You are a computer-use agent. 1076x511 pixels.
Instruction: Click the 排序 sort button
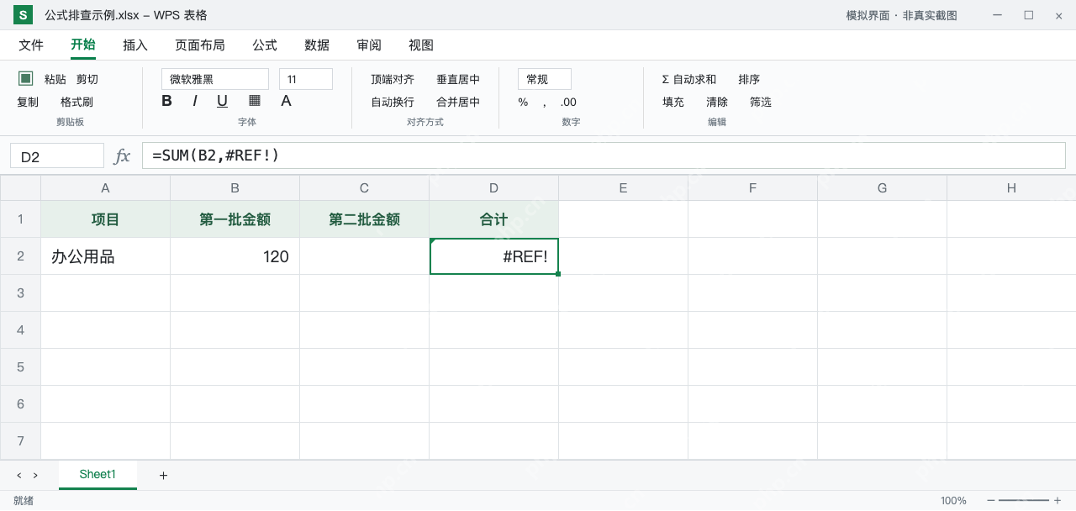point(749,79)
